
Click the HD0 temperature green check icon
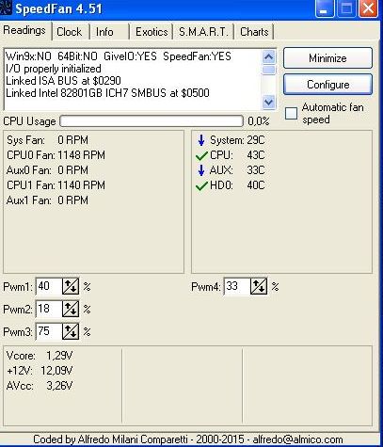201,186
